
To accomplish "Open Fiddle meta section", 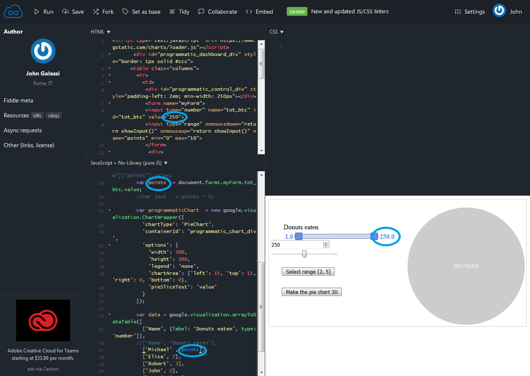I will click(18, 100).
